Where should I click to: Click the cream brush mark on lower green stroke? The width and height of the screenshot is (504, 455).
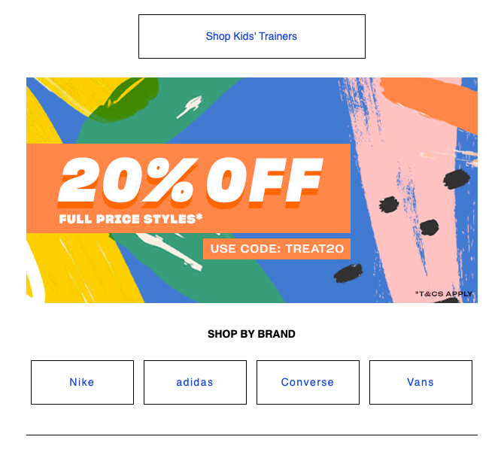(x=170, y=250)
